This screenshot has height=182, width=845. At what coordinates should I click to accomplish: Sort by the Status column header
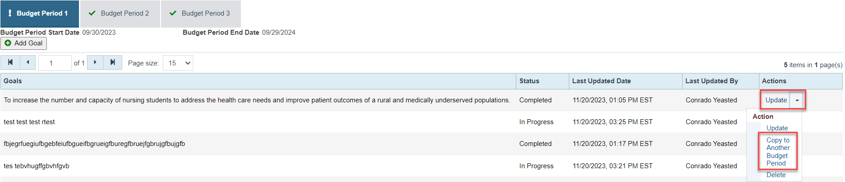tap(529, 81)
